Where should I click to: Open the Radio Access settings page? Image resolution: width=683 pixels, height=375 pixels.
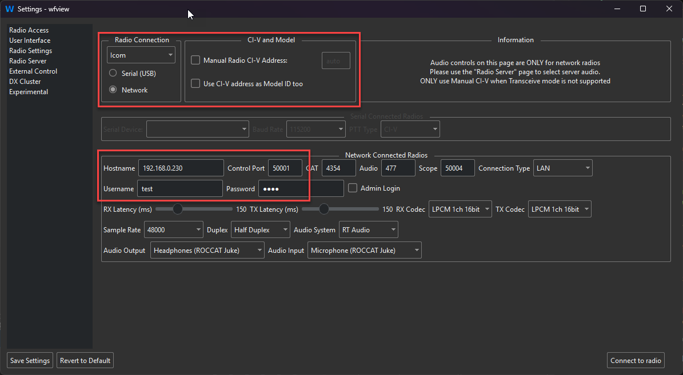tap(29, 30)
